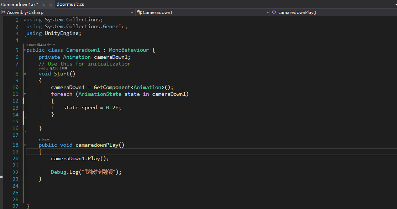Click the 'Use this for initialization' comment

[85, 64]
